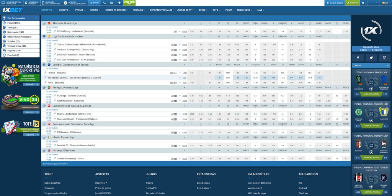Open the trophy icon in top bar
The width and height of the screenshot is (392, 196).
[119, 3]
